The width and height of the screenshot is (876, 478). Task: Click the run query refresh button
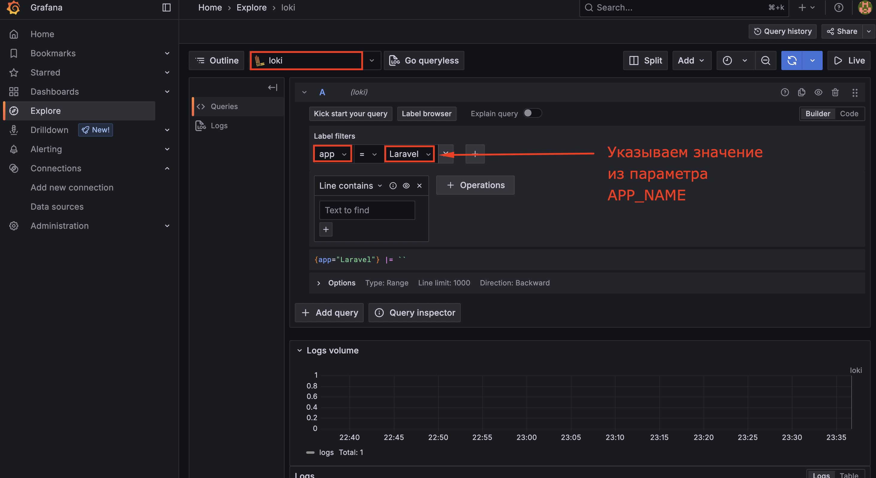pyautogui.click(x=792, y=60)
